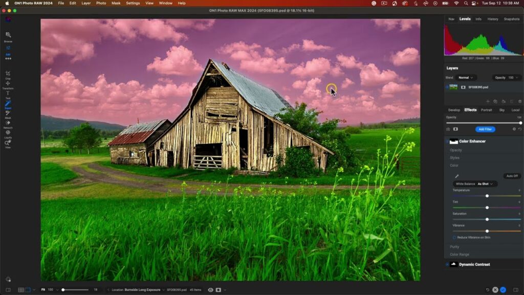
Task: Open the Mask tool
Action: coord(8,115)
